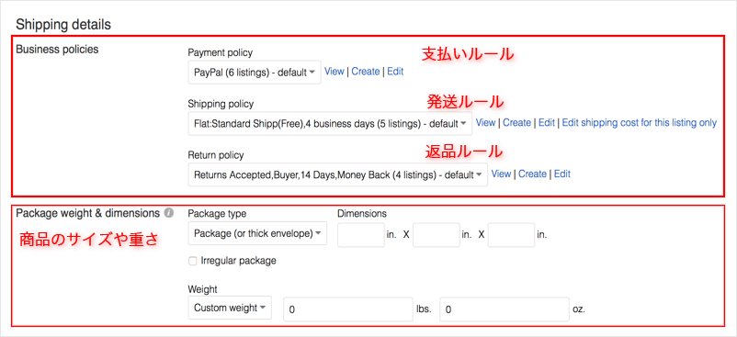
Task: Open the Payment policy dropdown
Action: [255, 73]
